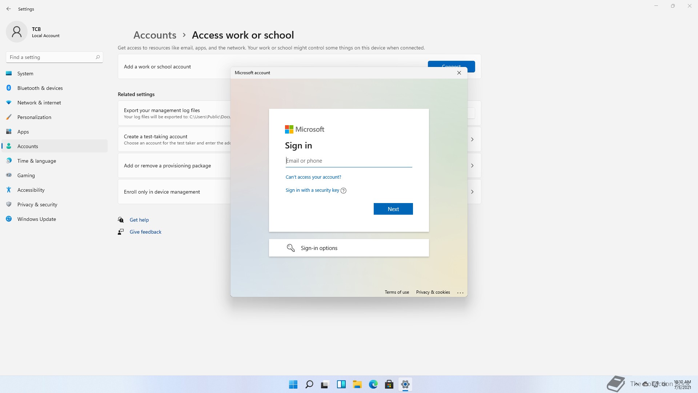The height and width of the screenshot is (393, 698).
Task: Click the Network wifi icon in sidebar
Action: coord(9,103)
